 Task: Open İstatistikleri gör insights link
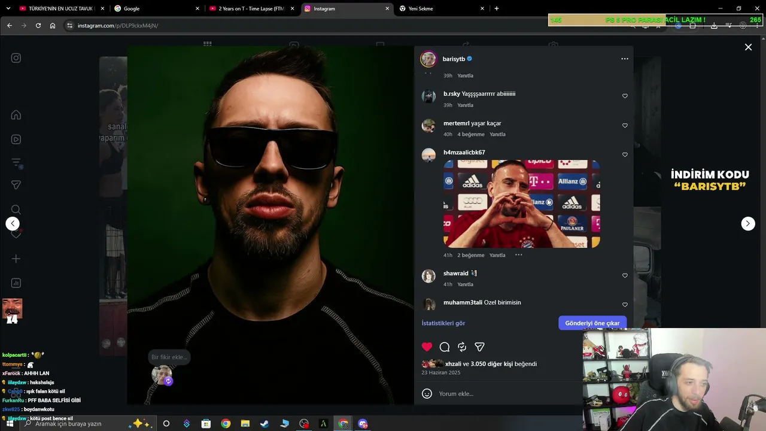pos(443,323)
